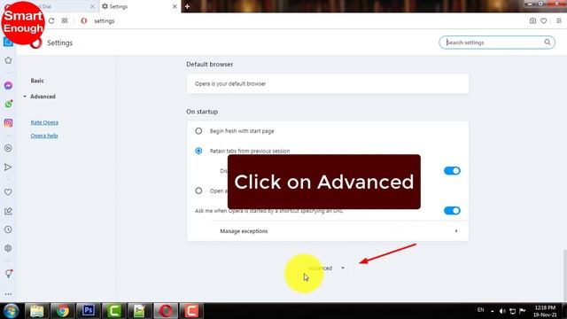The image size is (567, 319).
Task: Open History clock icon in sidebar
Action: 8,230
